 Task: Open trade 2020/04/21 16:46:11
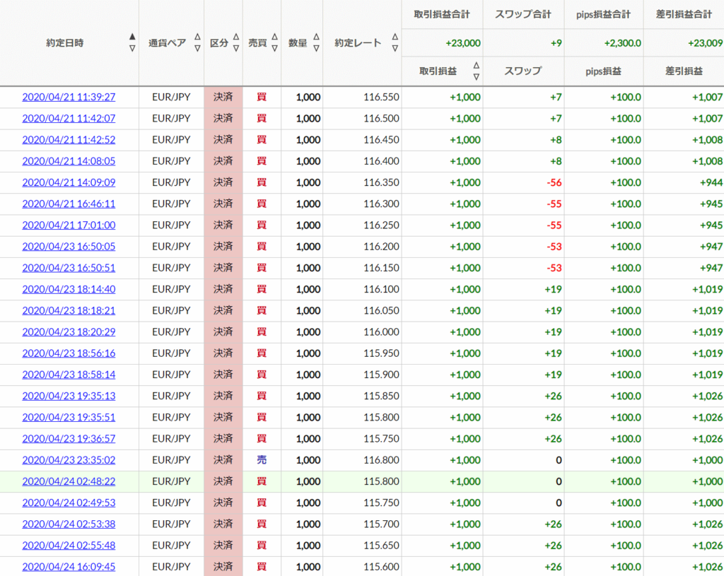click(69, 204)
